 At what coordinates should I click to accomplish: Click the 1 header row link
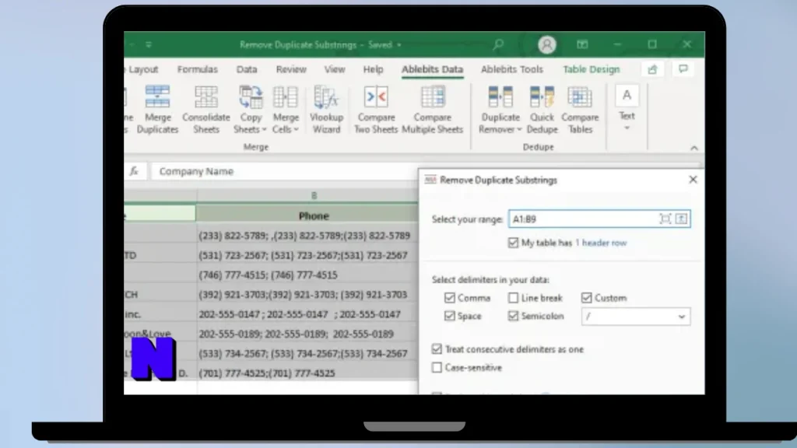601,243
